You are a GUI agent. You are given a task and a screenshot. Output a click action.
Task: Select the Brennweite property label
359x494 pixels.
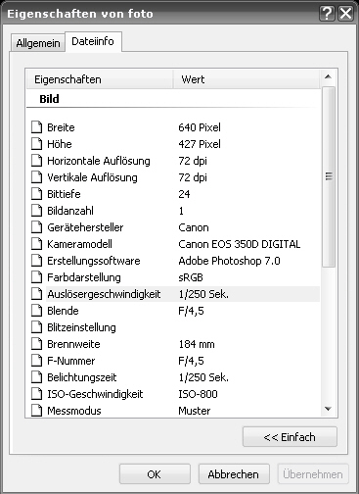(73, 344)
